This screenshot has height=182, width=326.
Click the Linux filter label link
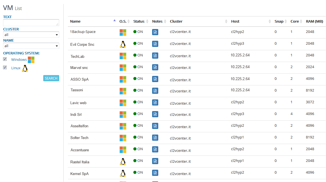[x=16, y=68]
